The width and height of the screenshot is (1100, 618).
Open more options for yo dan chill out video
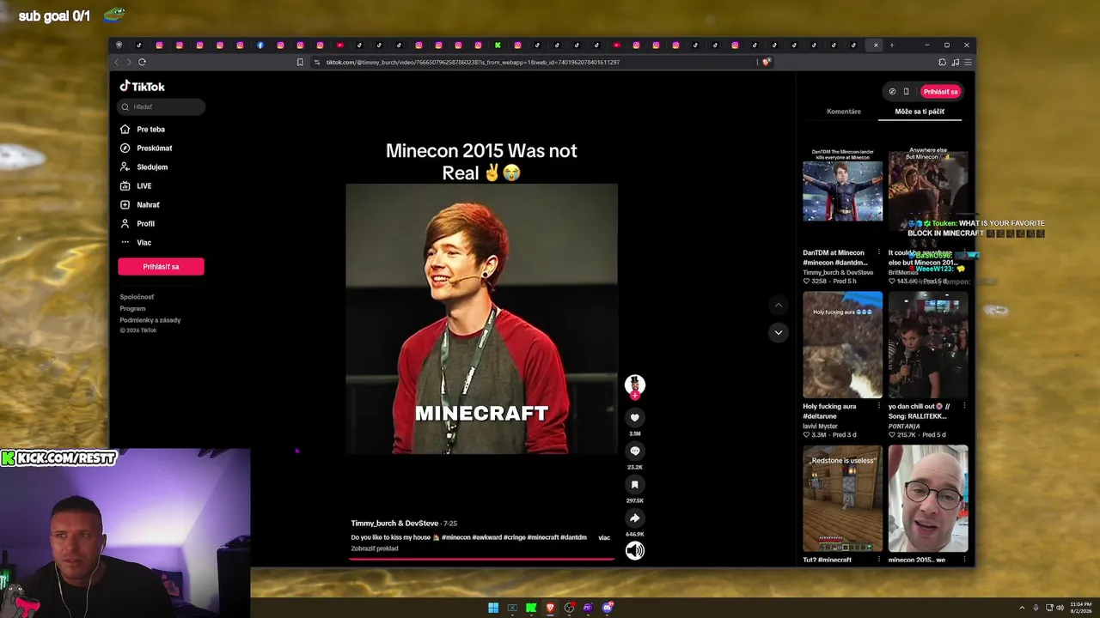[963, 407]
